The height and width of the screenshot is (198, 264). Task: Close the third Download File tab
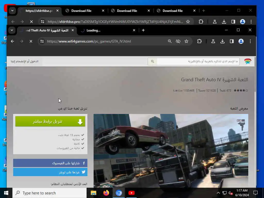194,11
